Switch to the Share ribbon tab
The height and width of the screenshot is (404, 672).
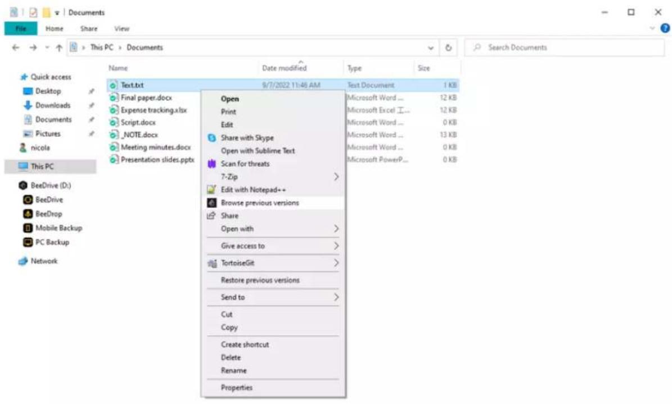(89, 29)
